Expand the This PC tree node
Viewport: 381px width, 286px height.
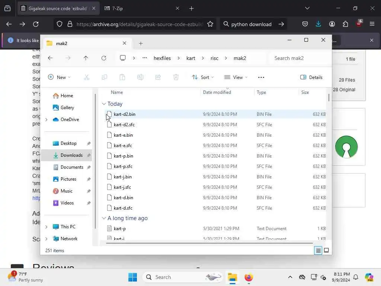(x=47, y=227)
